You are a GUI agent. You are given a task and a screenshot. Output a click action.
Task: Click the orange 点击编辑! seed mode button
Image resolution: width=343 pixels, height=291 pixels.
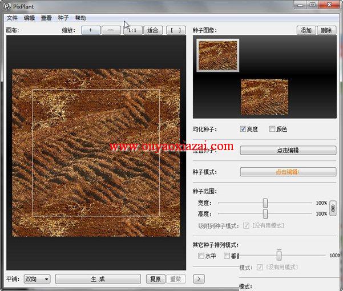point(288,172)
